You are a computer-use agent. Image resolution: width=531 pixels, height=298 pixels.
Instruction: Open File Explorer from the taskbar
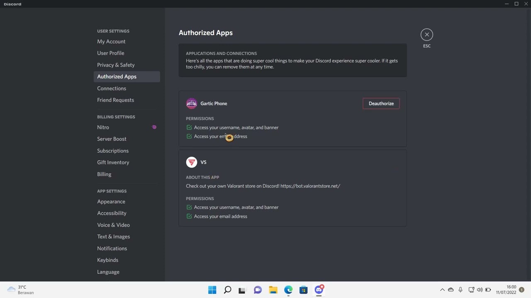[273, 290]
